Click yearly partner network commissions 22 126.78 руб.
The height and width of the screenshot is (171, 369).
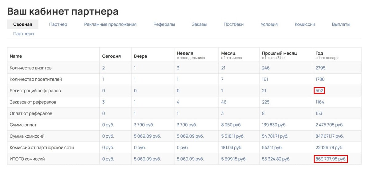tap(329, 147)
